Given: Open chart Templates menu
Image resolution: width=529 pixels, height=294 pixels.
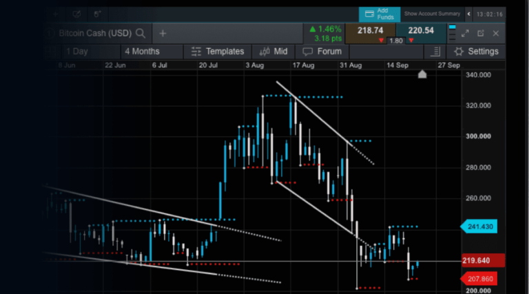Looking at the screenshot, I should point(218,52).
